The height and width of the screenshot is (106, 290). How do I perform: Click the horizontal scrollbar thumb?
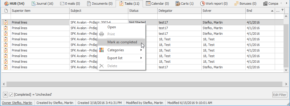coord(144,84)
